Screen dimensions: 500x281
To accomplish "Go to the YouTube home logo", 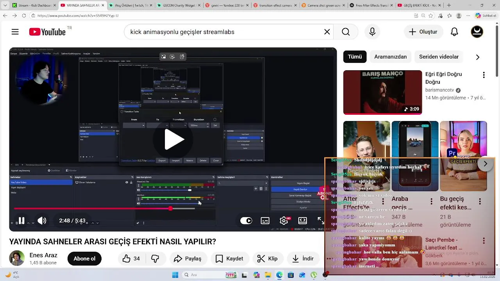I will tap(47, 32).
